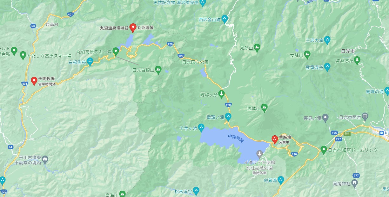Click the red pin at 丸沼温泉環湖荘
This screenshot has height=197, width=389.
tap(133, 28)
